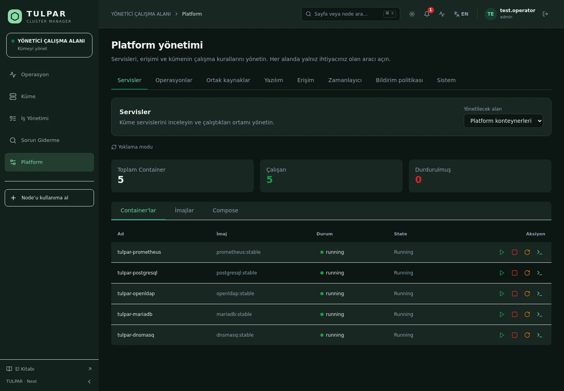The height and width of the screenshot is (391, 564).
Task: Switch to the Compose tab
Action: pos(225,210)
